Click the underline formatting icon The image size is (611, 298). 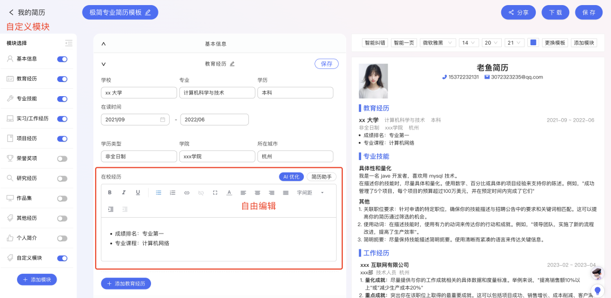point(138,192)
